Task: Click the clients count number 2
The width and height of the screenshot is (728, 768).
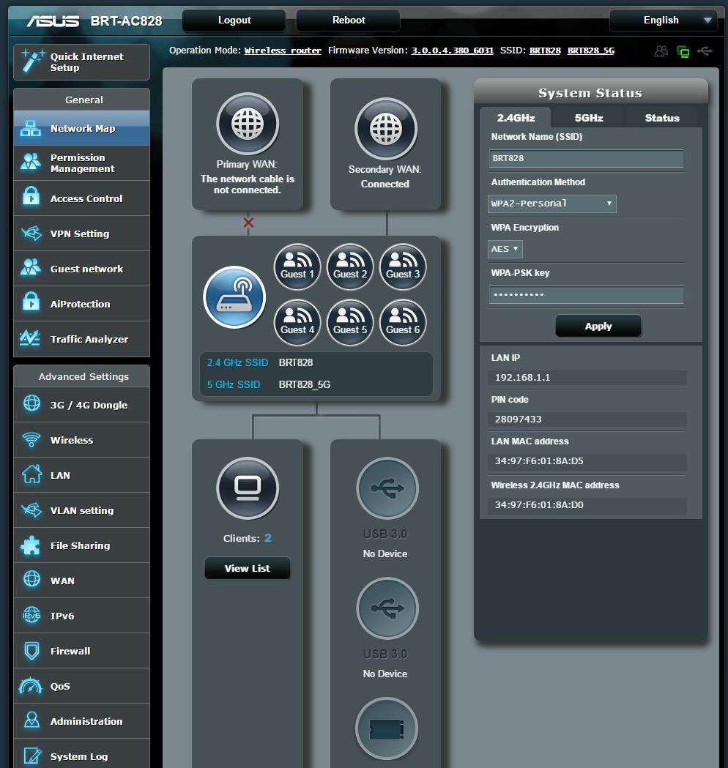Action: coord(268,538)
